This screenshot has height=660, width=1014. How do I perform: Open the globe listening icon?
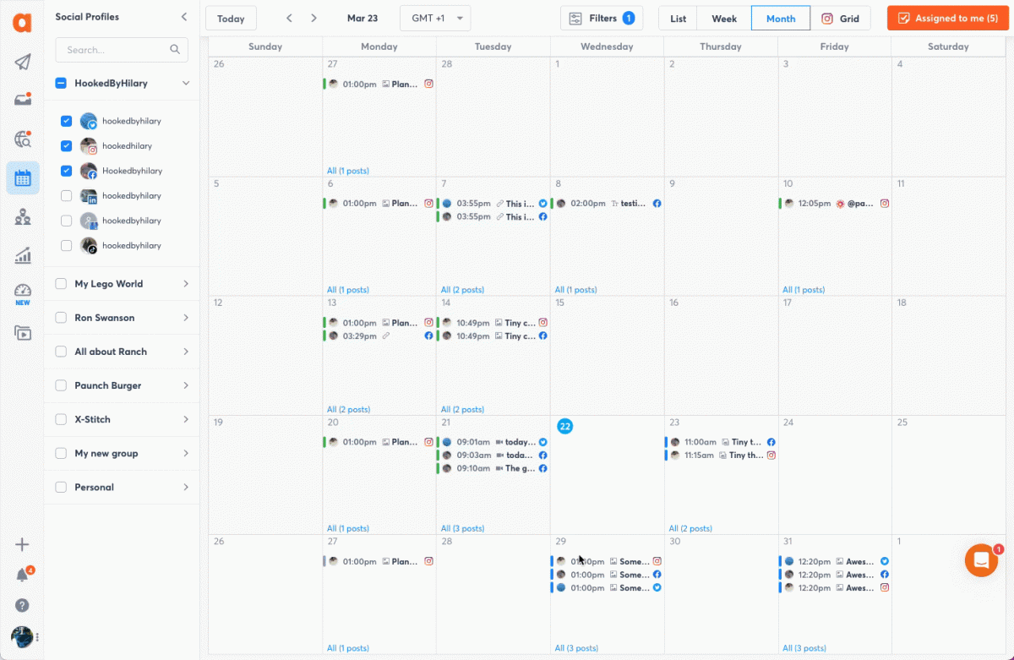coord(23,139)
